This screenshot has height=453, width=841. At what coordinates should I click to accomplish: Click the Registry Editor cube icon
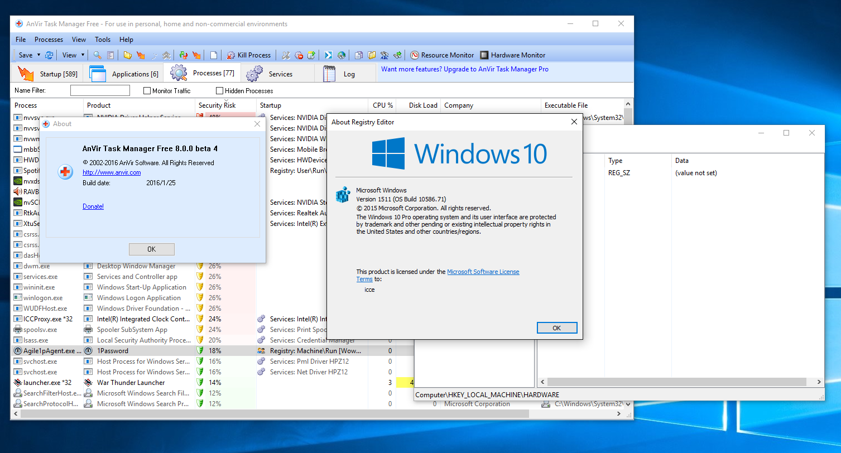click(x=342, y=195)
